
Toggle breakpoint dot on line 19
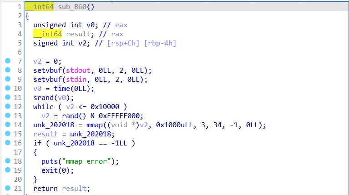pyautogui.click(x=8, y=170)
